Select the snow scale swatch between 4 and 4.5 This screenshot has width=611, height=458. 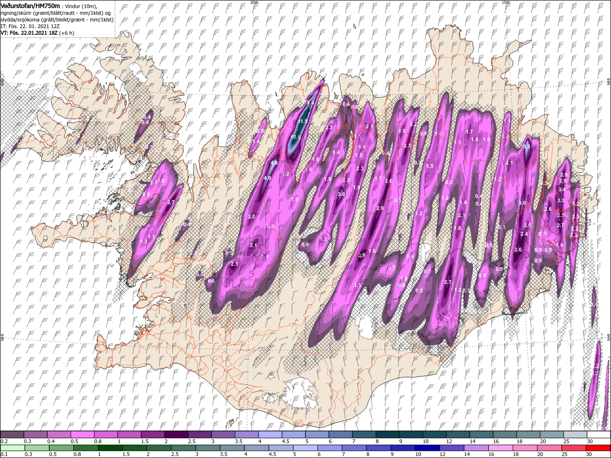[270, 435]
